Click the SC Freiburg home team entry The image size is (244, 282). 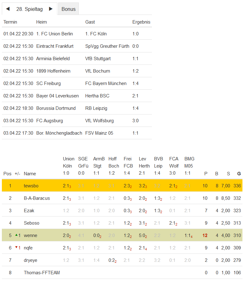point(48,83)
